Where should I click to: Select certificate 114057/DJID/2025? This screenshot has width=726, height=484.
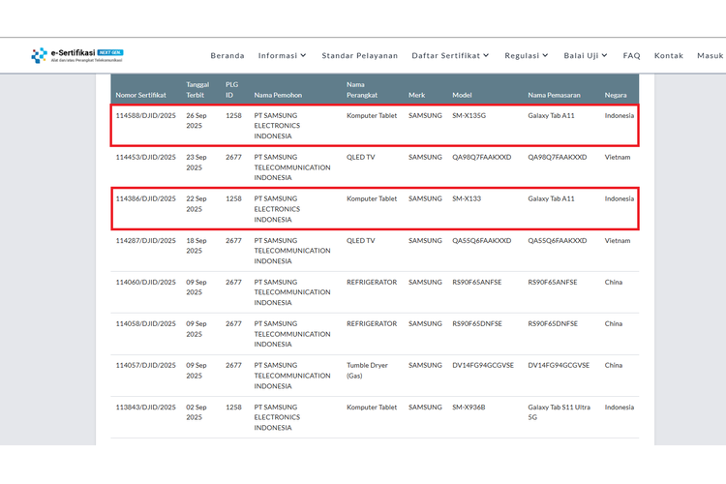[146, 366]
